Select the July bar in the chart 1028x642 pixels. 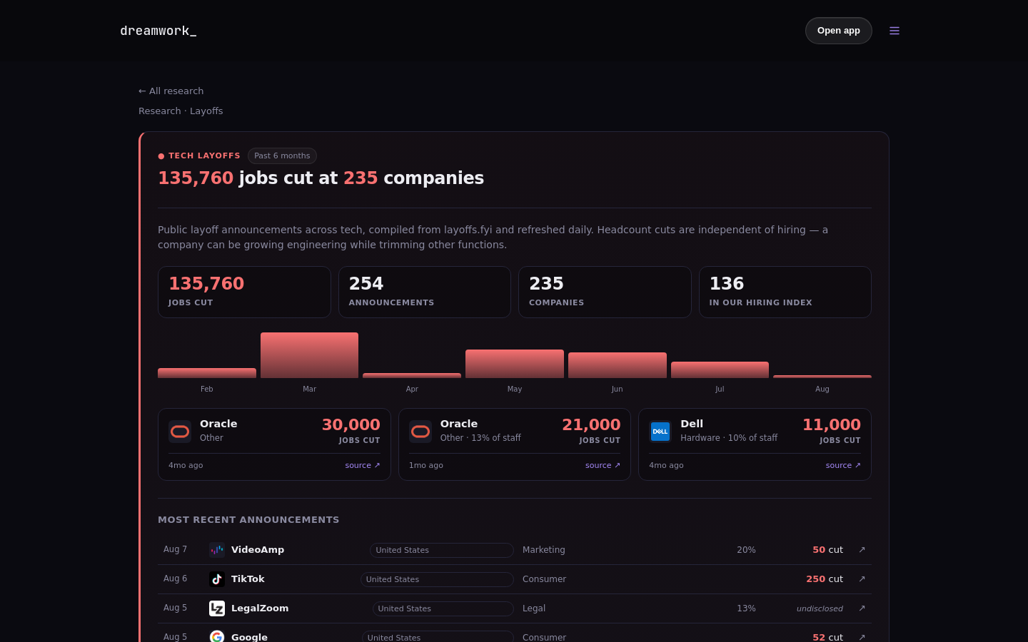(720, 370)
